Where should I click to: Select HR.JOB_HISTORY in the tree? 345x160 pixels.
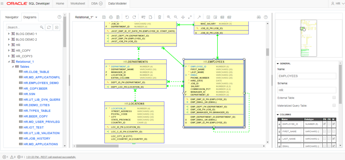37,139
